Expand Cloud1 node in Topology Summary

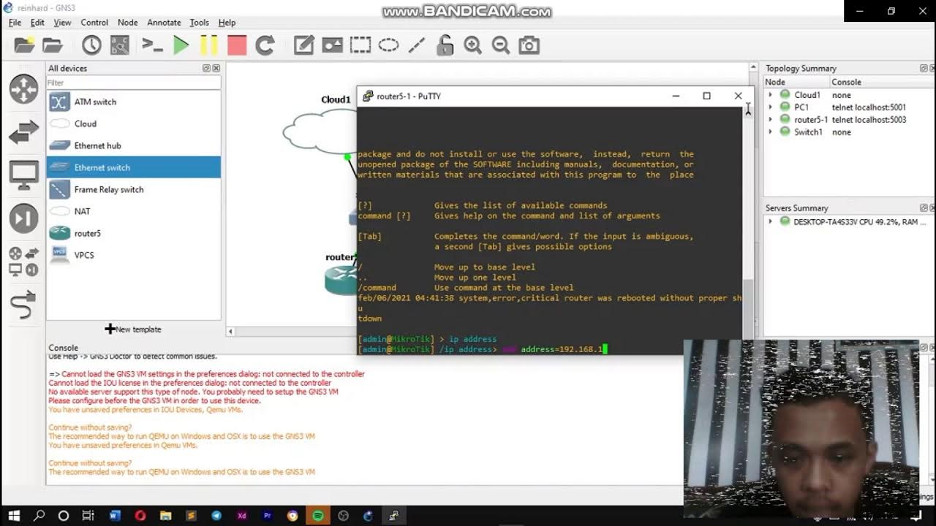[770, 95]
